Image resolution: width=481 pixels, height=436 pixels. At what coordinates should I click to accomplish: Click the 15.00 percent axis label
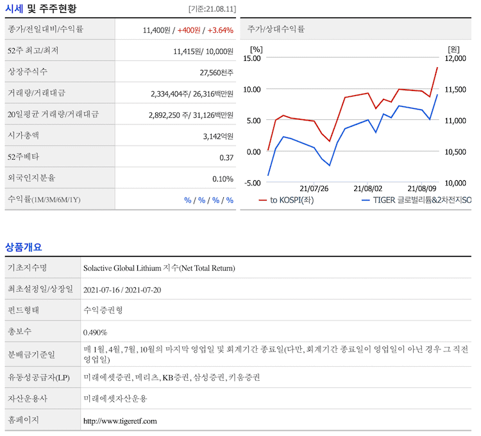(x=252, y=58)
